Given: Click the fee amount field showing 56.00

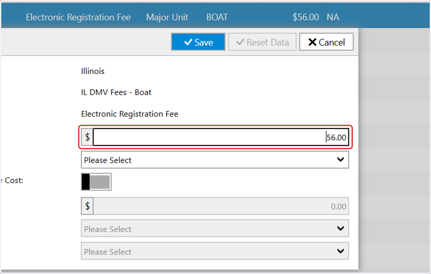Looking at the screenshot, I should (221, 137).
